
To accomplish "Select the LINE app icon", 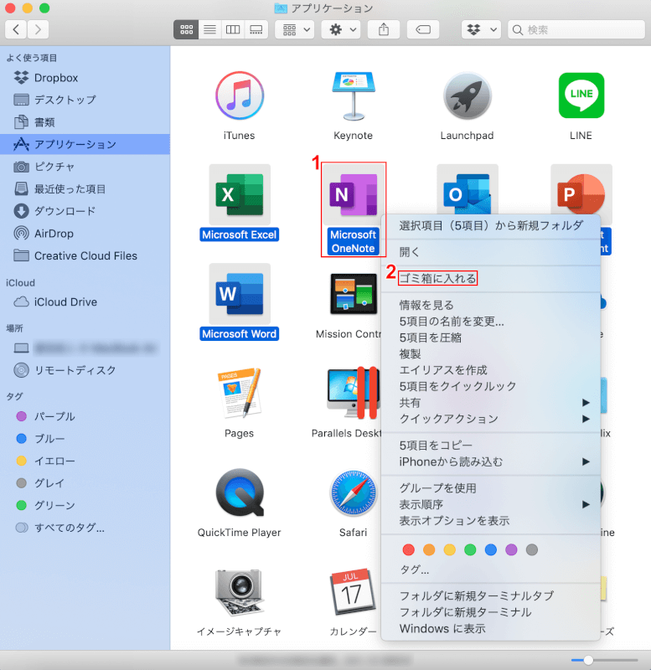I will (x=581, y=95).
